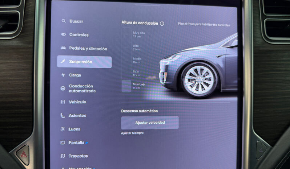Click the info icon next to Altura de conducción
The width and height of the screenshot is (290, 169).
pos(162,24)
